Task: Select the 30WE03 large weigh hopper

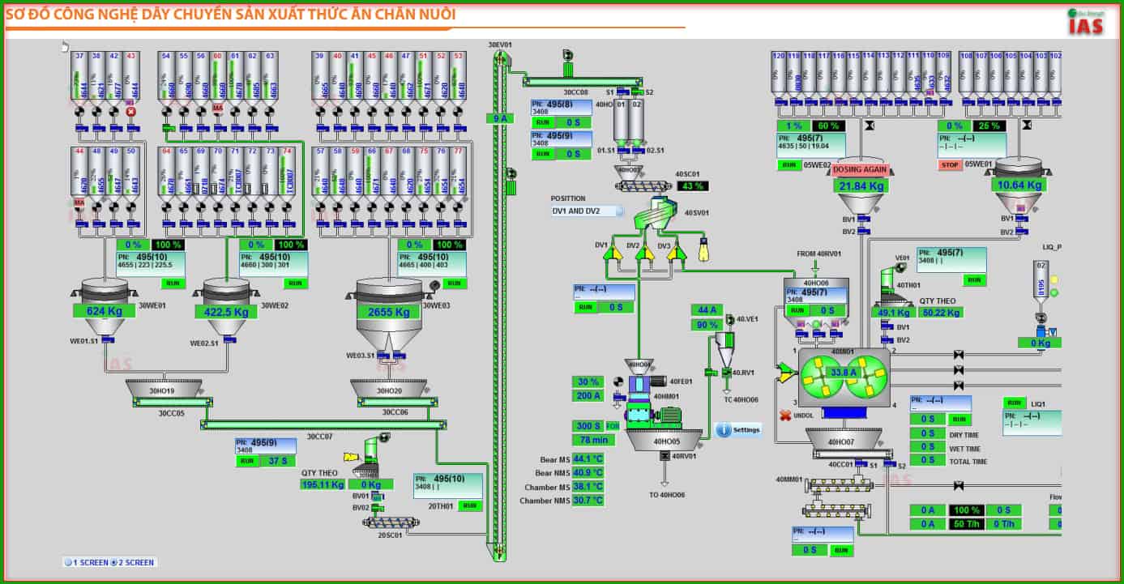Action: (x=390, y=314)
